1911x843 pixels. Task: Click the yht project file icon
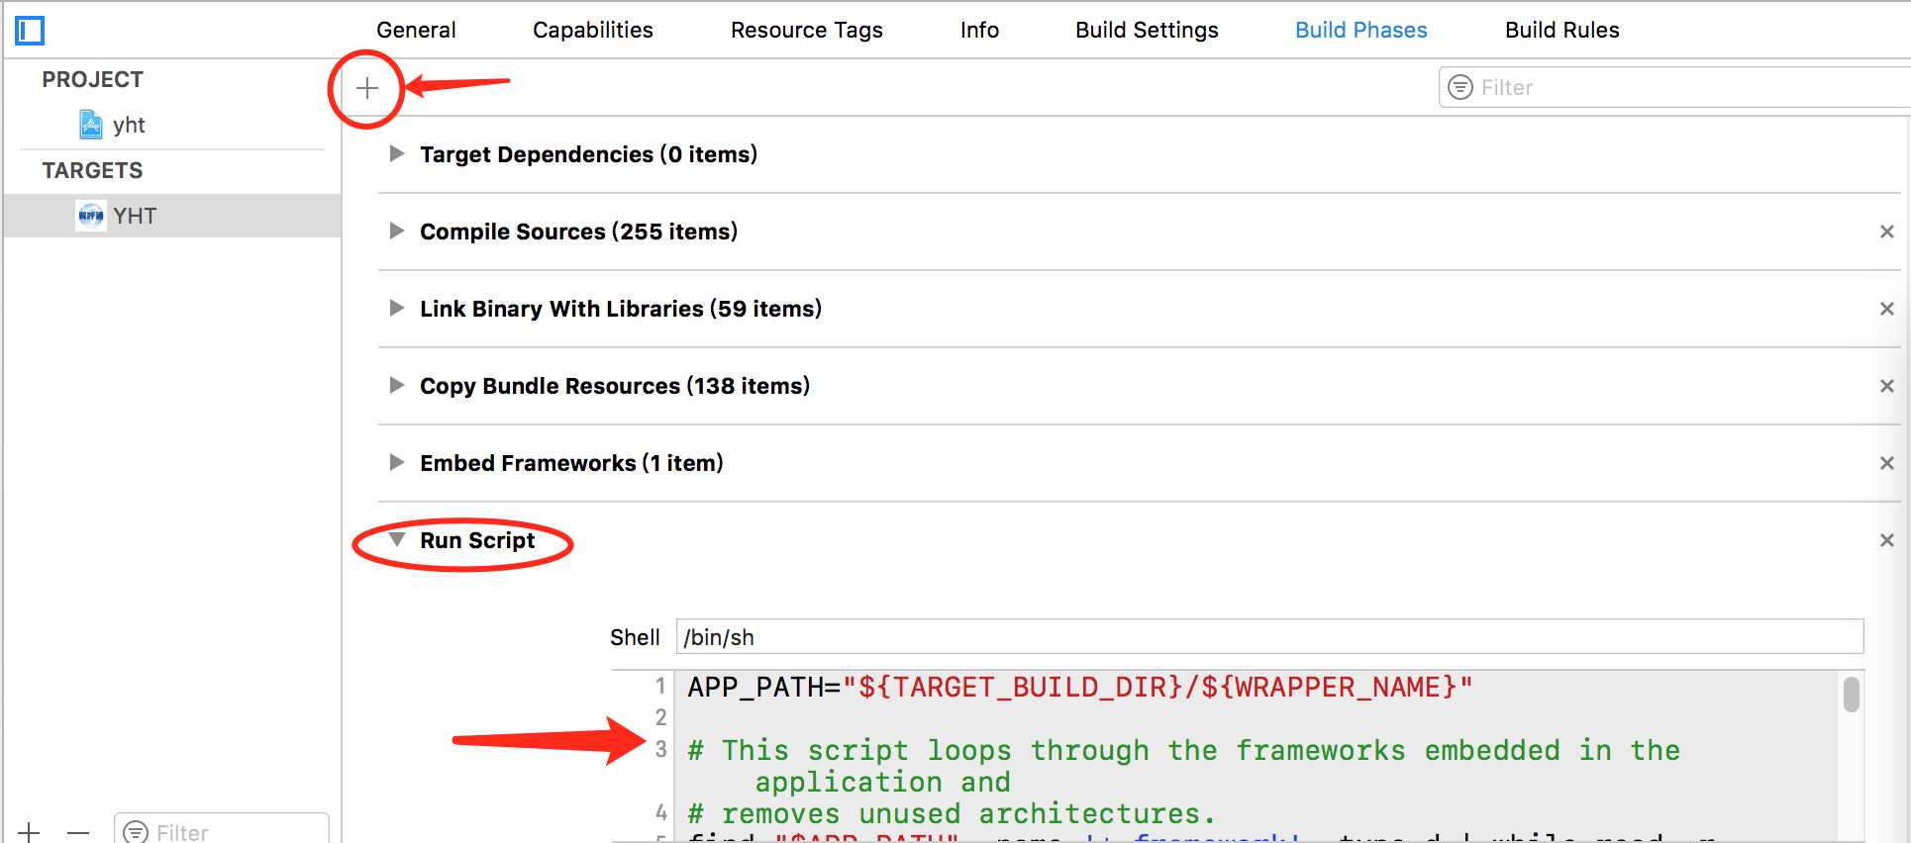[91, 125]
